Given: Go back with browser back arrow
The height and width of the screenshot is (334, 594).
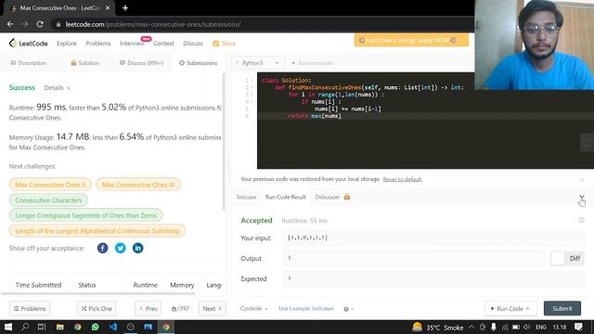Looking at the screenshot, I should [x=10, y=24].
